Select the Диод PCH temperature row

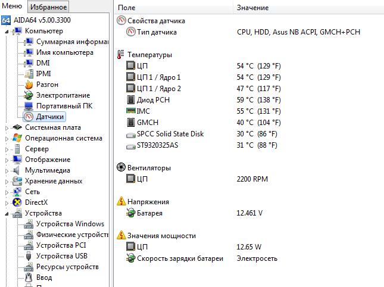[x=153, y=100]
